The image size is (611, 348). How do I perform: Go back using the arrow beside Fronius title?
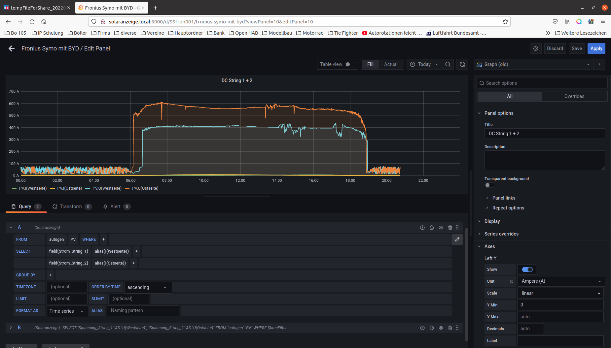[12, 48]
